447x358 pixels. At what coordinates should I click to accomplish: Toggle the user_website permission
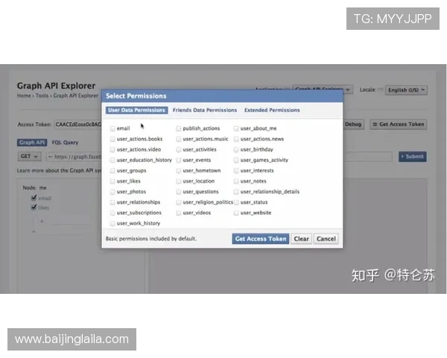(x=236, y=213)
